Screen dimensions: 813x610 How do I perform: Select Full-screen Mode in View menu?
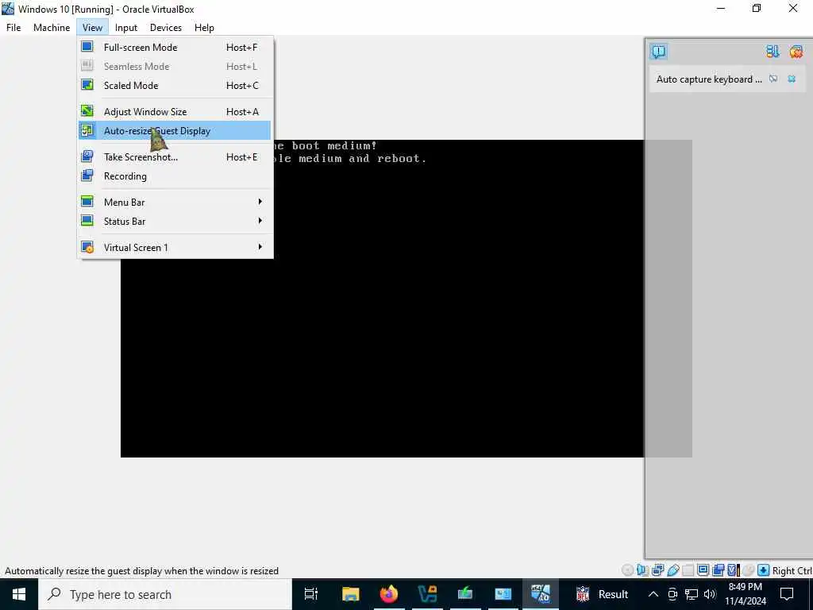tap(175, 47)
